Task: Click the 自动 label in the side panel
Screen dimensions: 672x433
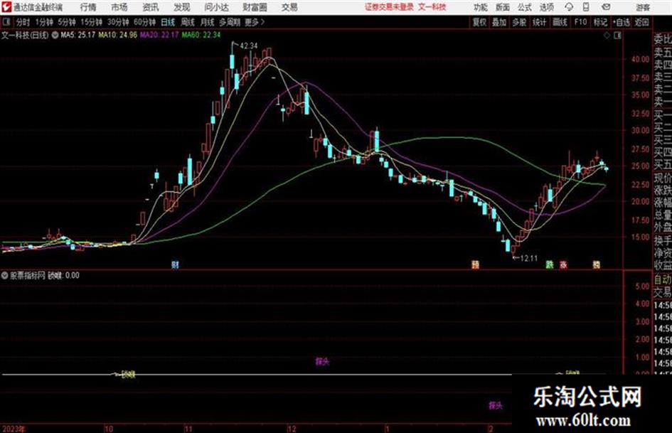Action: click(x=663, y=279)
